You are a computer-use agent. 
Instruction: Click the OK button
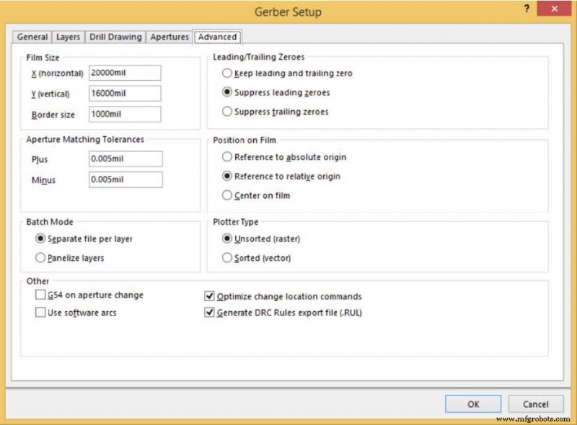pyautogui.click(x=472, y=404)
